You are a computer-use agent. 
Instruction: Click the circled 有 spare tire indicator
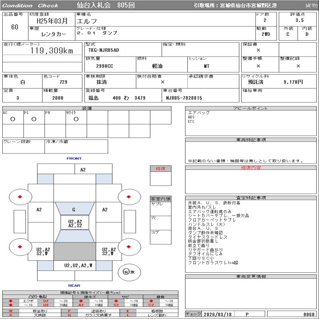[126, 272]
